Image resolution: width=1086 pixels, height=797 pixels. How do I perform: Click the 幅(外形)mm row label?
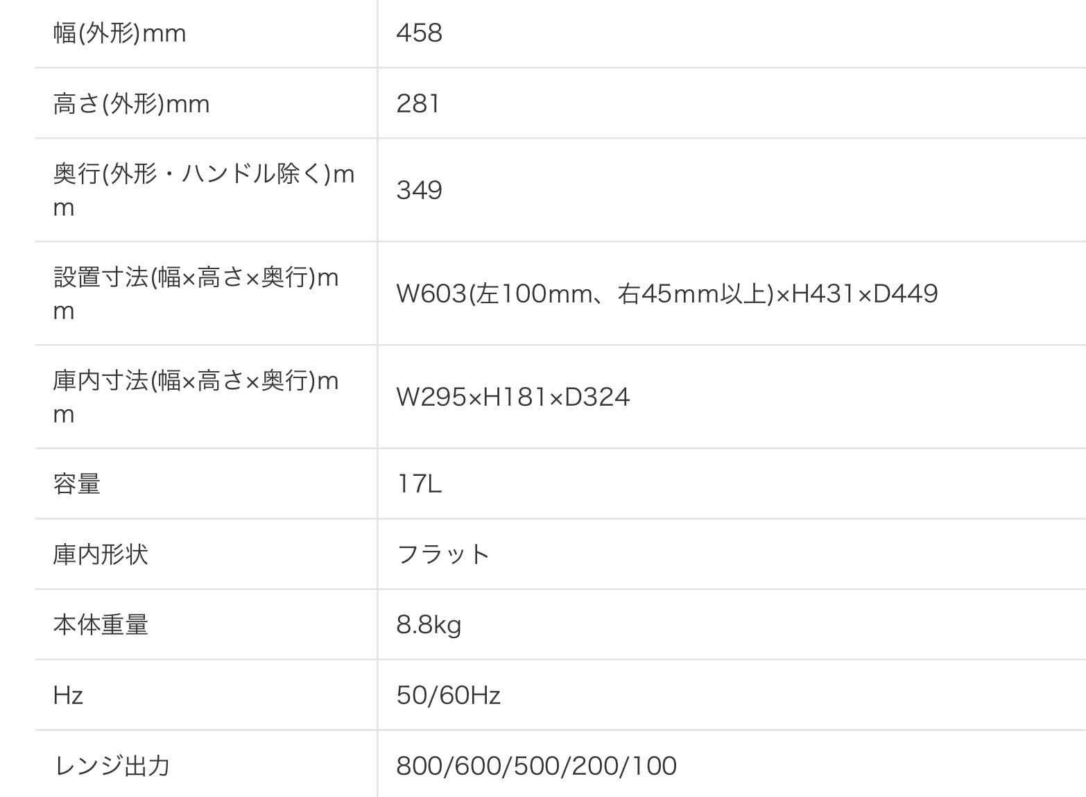coord(119,33)
